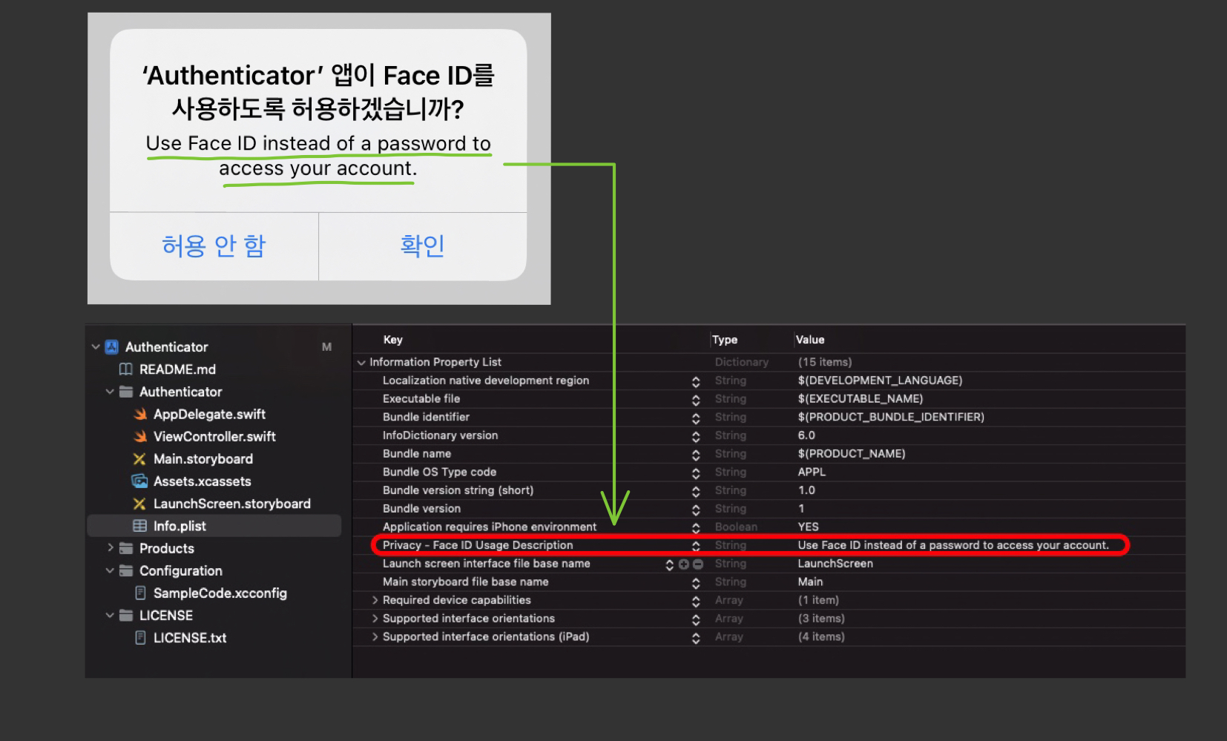The width and height of the screenshot is (1227, 741).
Task: Open key stepper for Bundle identifier
Action: (696, 418)
